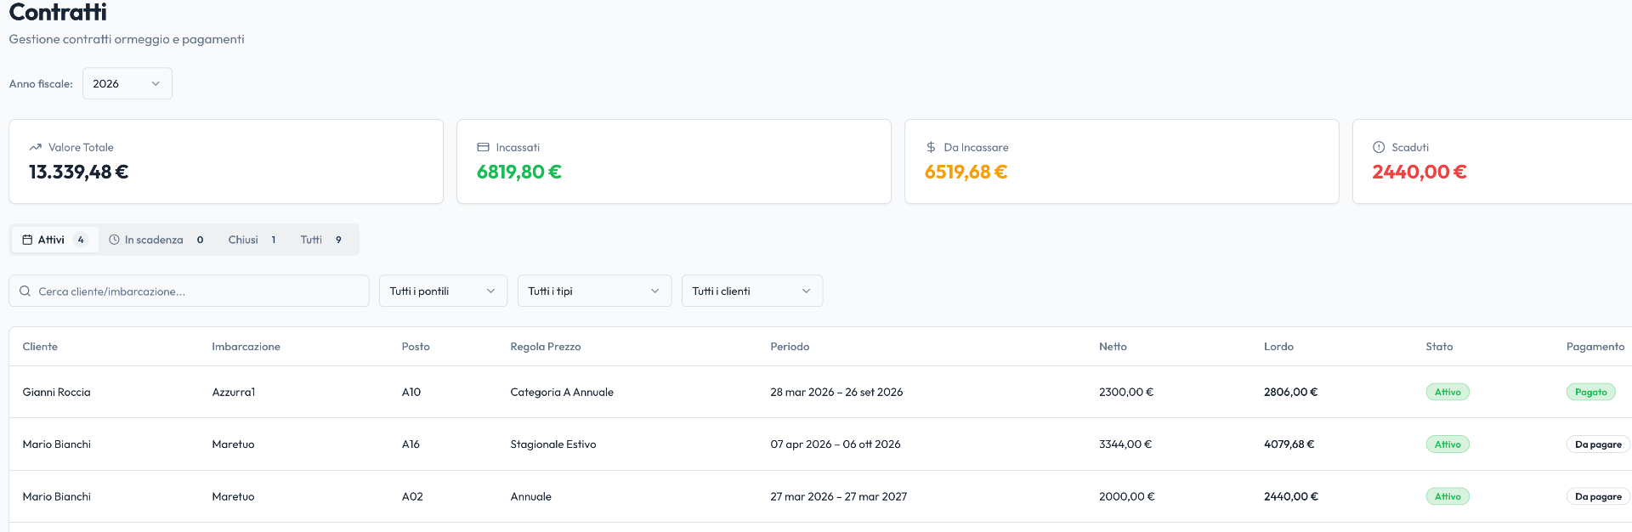Click the magnifier icon in search box

click(25, 291)
